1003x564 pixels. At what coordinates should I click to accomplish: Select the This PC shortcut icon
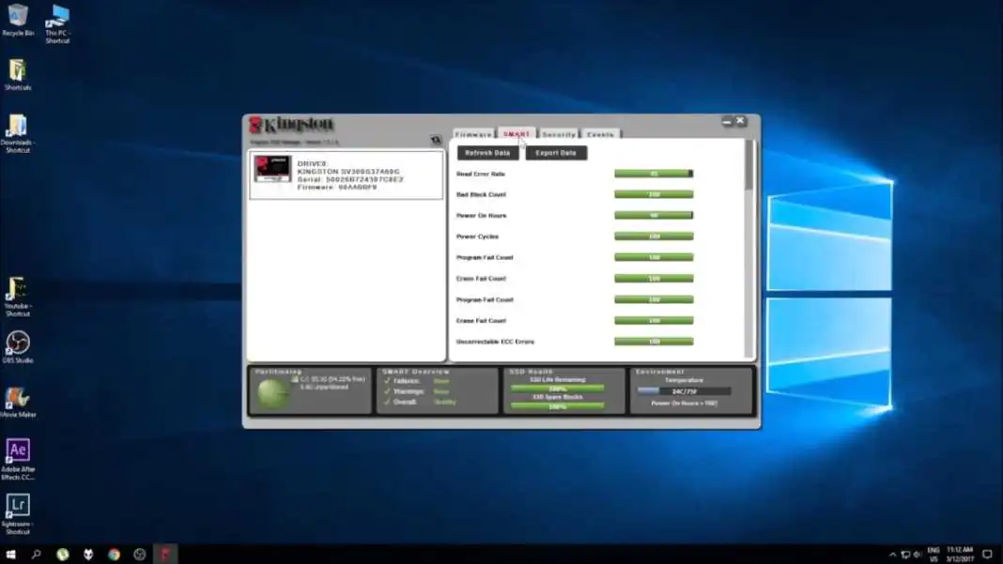pyautogui.click(x=57, y=23)
